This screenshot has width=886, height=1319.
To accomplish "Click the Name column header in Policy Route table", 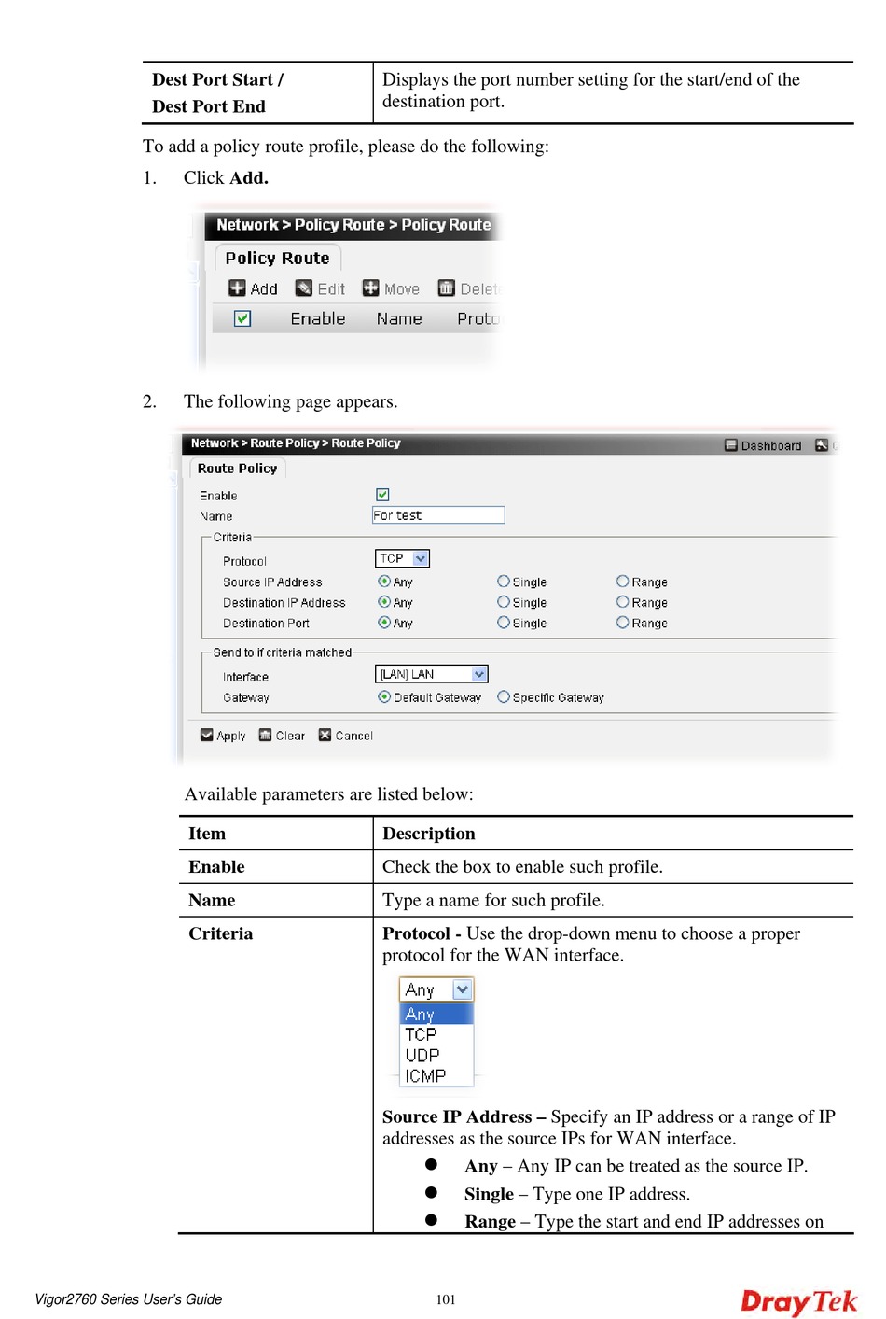I will [x=399, y=318].
